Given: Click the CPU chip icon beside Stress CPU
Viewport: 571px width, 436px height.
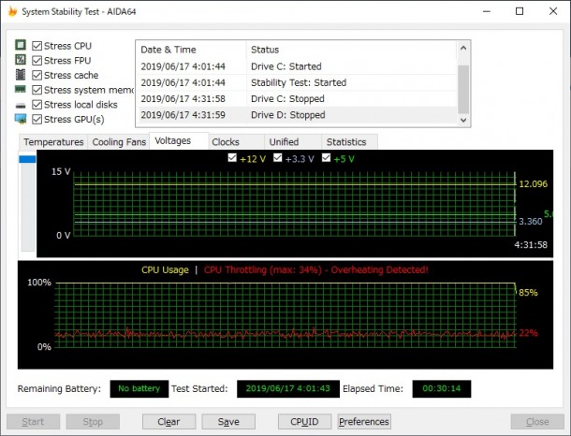Looking at the screenshot, I should tap(21, 46).
